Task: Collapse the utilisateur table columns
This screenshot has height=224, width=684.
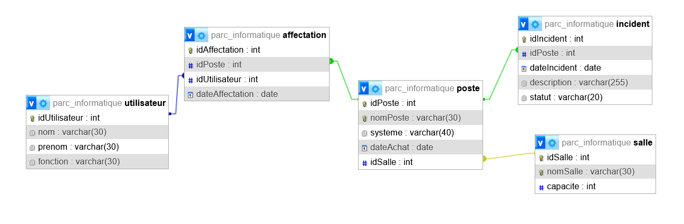Action: point(32,103)
